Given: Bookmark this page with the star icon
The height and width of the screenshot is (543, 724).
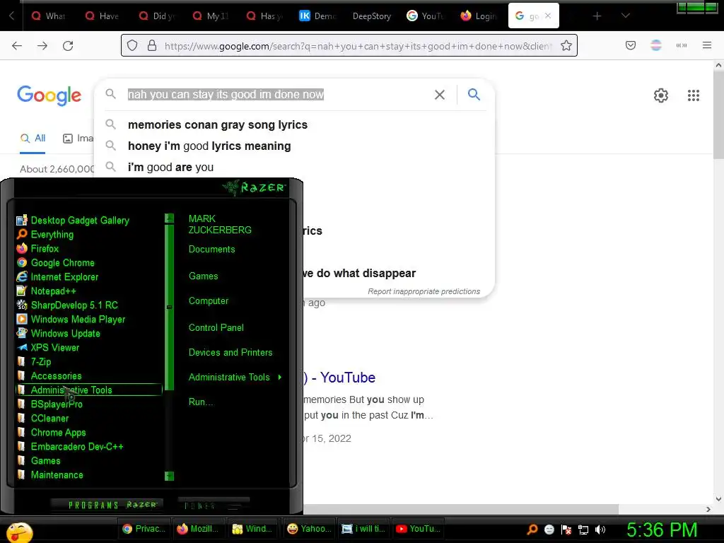Looking at the screenshot, I should [566, 45].
